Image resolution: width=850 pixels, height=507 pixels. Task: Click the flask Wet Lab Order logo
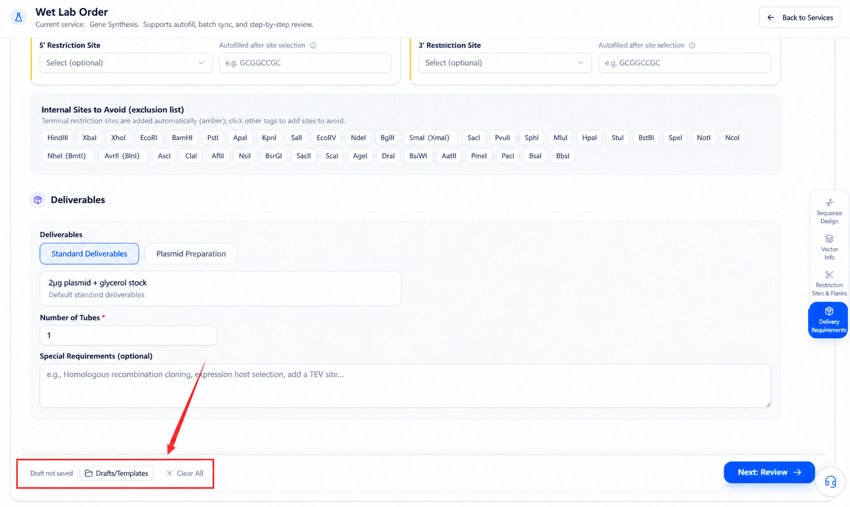pos(19,17)
